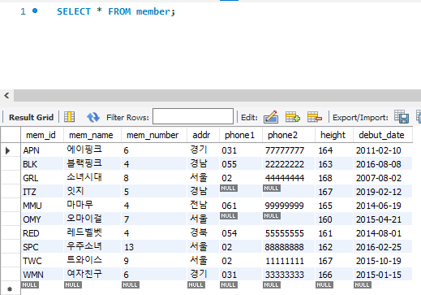The image size is (421, 295).
Task: Select the Result Grid label
Action: (x=31, y=117)
